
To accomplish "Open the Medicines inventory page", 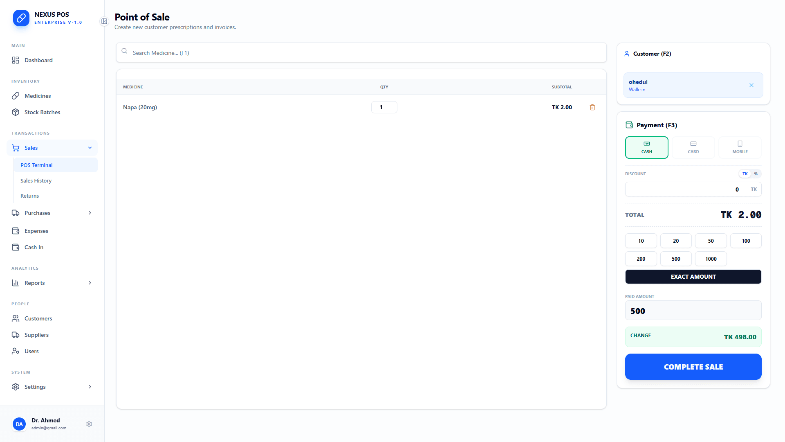I will (37, 95).
